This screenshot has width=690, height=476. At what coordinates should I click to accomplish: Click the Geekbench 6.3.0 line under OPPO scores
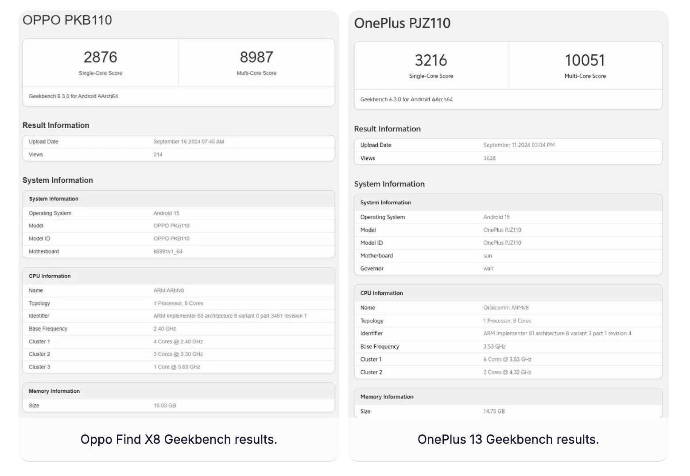[74, 96]
